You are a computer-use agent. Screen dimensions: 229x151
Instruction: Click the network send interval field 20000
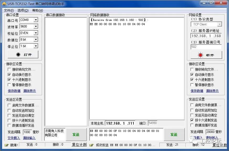click(x=210, y=132)
